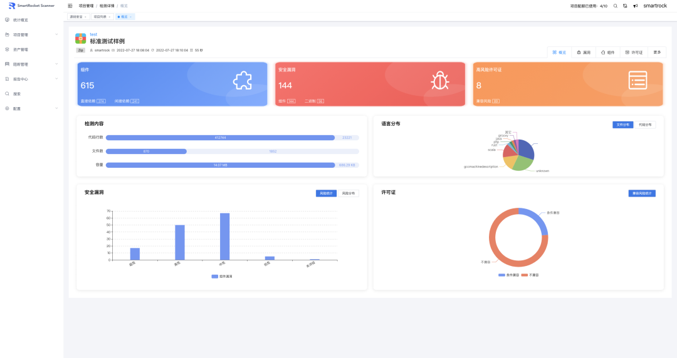The image size is (677, 358).
Task: Switch to the 许可证 tab
Action: (x=634, y=53)
